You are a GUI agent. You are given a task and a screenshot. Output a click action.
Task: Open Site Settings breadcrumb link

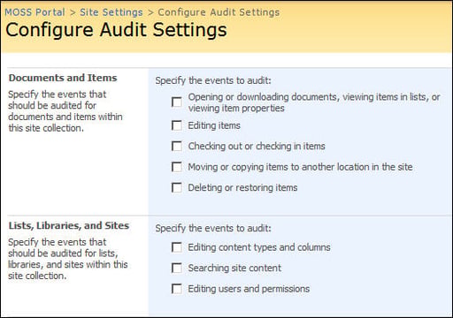coord(111,12)
